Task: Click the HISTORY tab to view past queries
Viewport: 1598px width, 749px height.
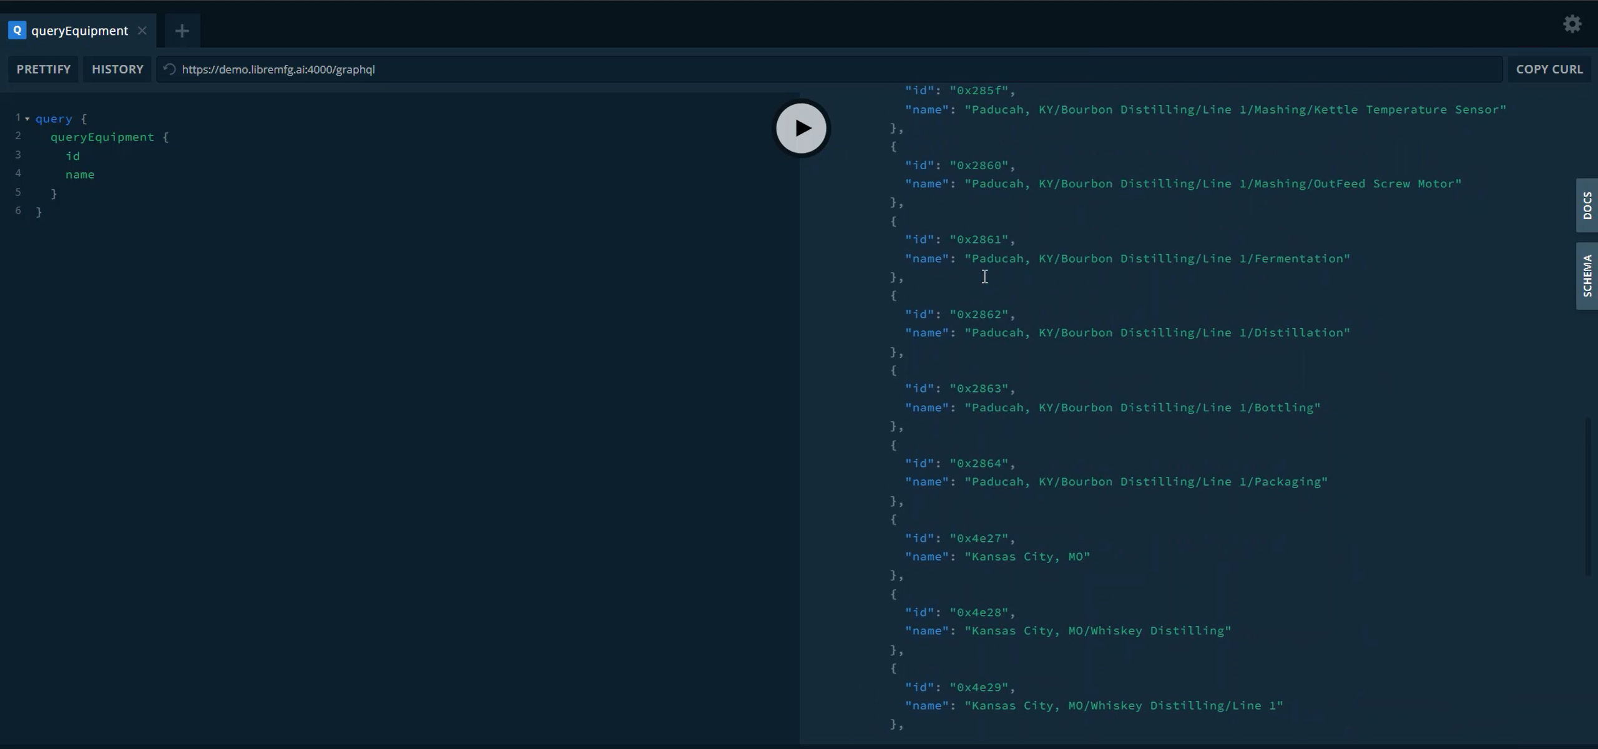Action: (116, 69)
